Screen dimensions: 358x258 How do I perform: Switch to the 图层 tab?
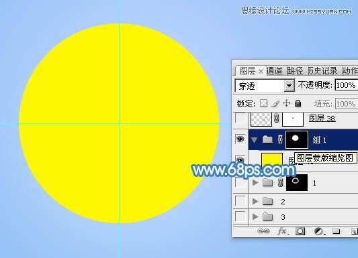247,71
